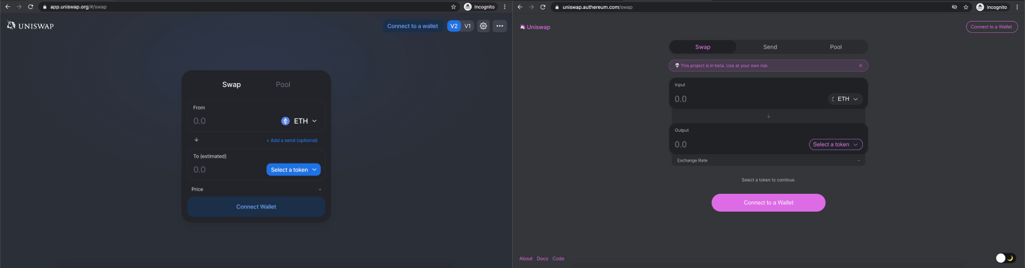This screenshot has width=1025, height=268.
Task: Click the dark blue Connect Wallet button
Action: click(256, 207)
